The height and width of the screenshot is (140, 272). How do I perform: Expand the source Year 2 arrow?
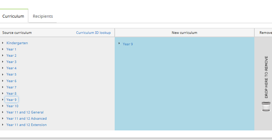point(3,56)
